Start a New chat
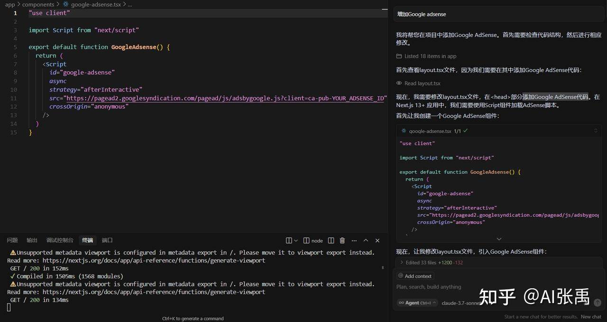Image resolution: width=607 pixels, height=322 pixels. (591, 317)
